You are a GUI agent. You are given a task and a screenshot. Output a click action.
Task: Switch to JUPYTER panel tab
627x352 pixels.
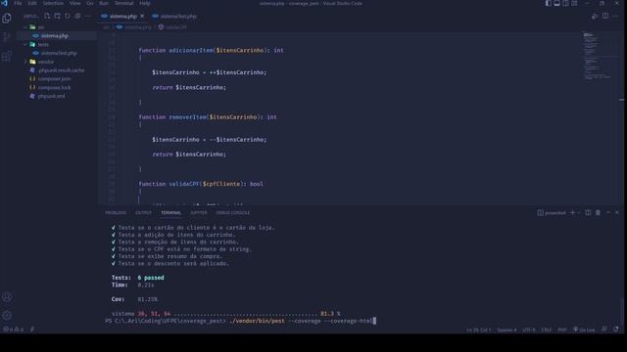[x=199, y=213]
